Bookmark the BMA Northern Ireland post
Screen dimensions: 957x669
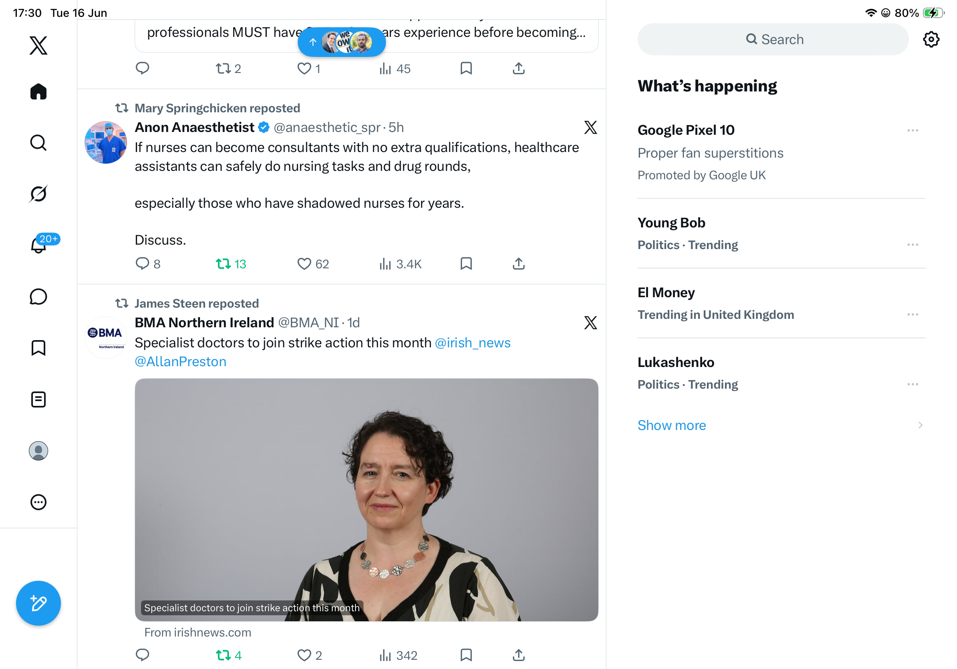pos(466,655)
